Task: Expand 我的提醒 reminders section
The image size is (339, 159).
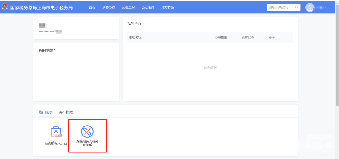Action: tap(47, 50)
